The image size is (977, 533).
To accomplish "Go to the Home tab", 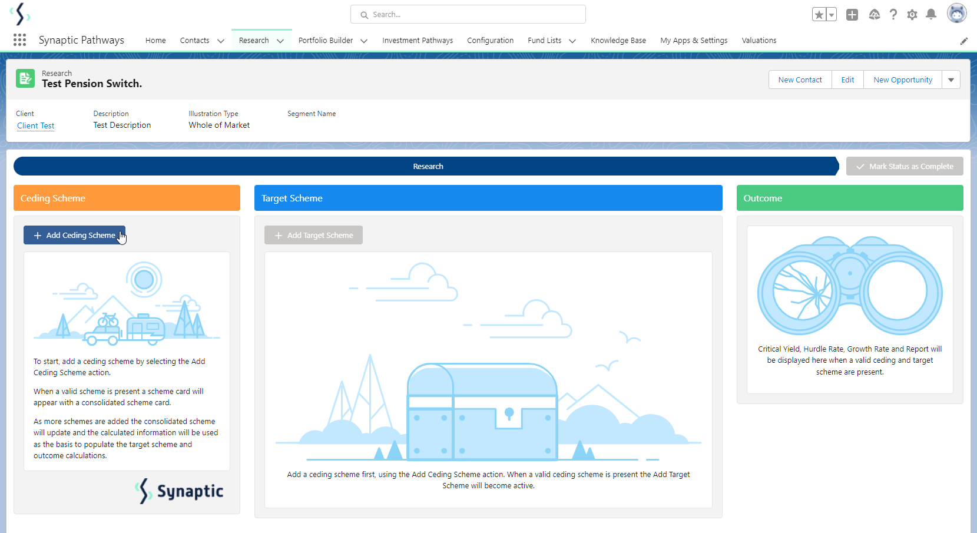I will tap(155, 41).
